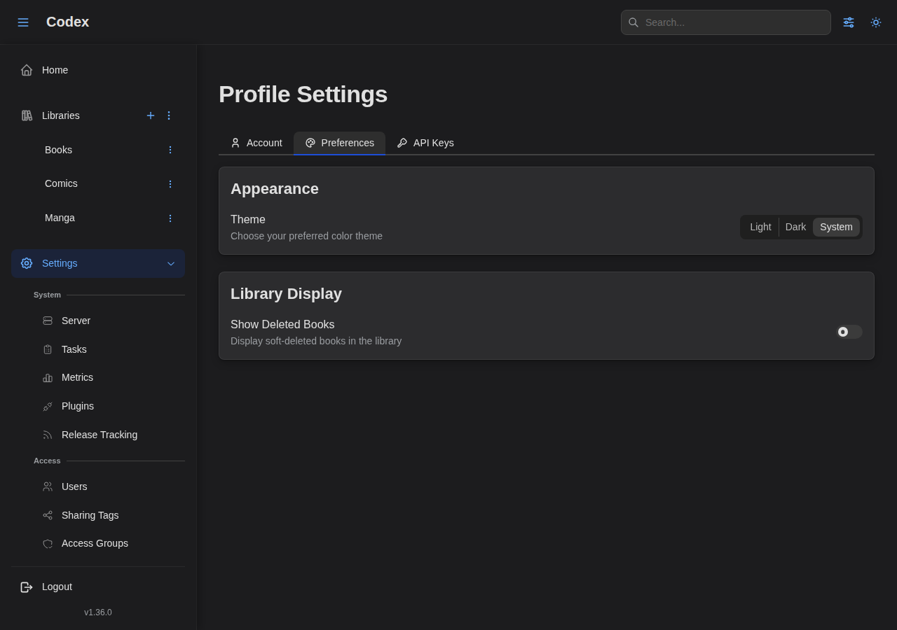The image size is (897, 630).
Task: Click the API Keys key icon
Action: [402, 143]
